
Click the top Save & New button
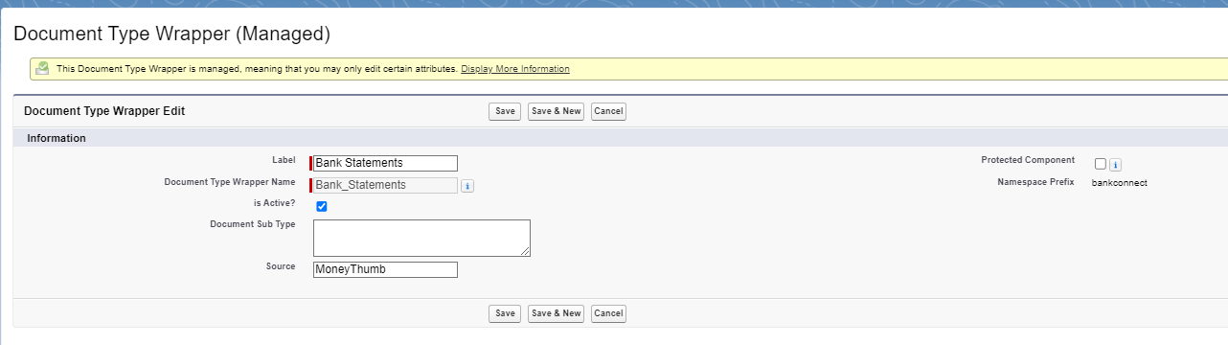tap(557, 111)
